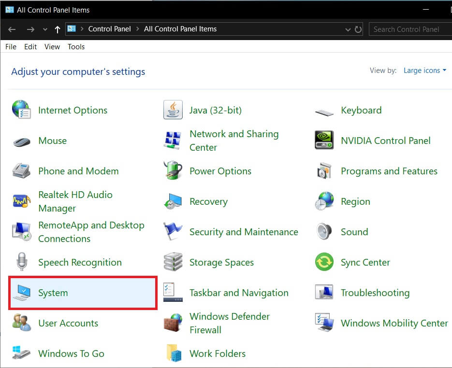Image resolution: width=452 pixels, height=368 pixels.
Task: Open the File menu
Action: [11, 47]
